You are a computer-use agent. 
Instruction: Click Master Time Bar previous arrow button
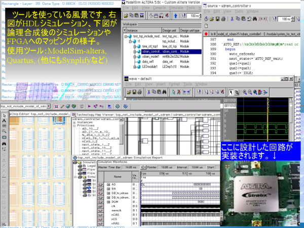coord(141,167)
